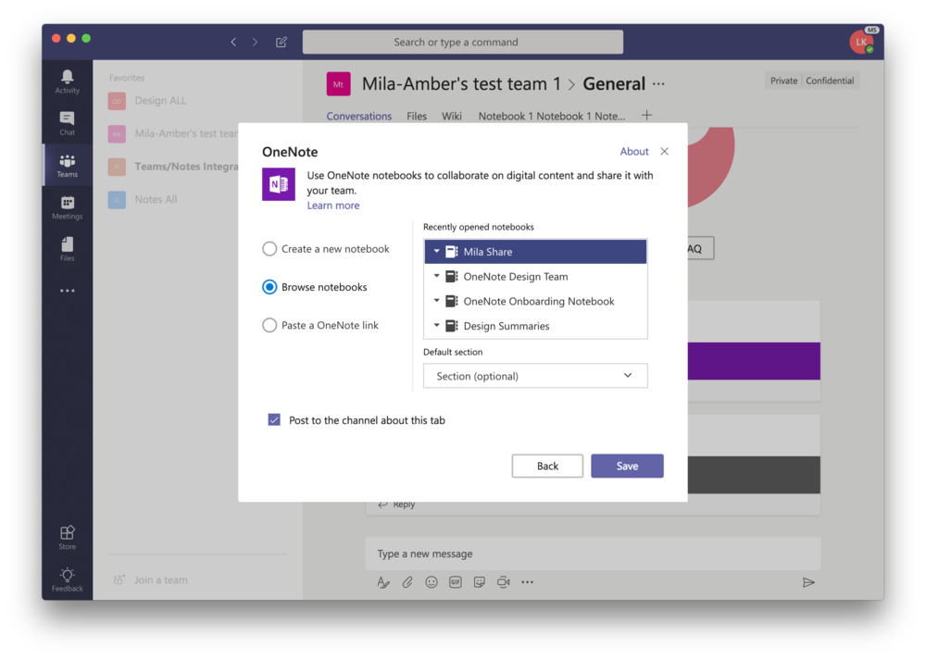Open channel options ellipsis next to General
This screenshot has height=660, width=926.
658,84
